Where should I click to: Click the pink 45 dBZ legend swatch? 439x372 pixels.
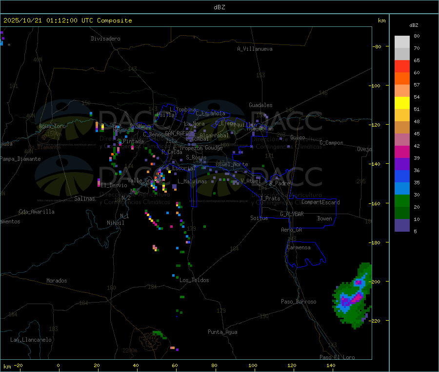click(x=402, y=140)
